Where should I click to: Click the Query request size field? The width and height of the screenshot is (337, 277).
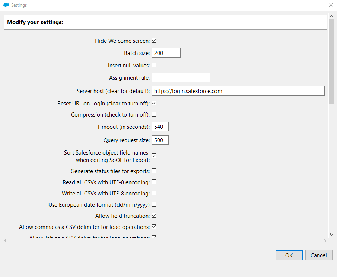click(x=160, y=140)
